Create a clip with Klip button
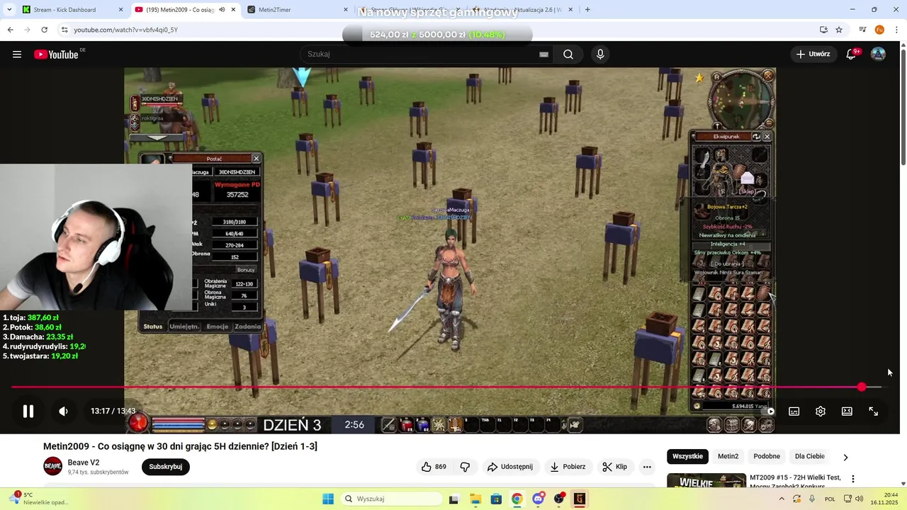 pyautogui.click(x=615, y=467)
